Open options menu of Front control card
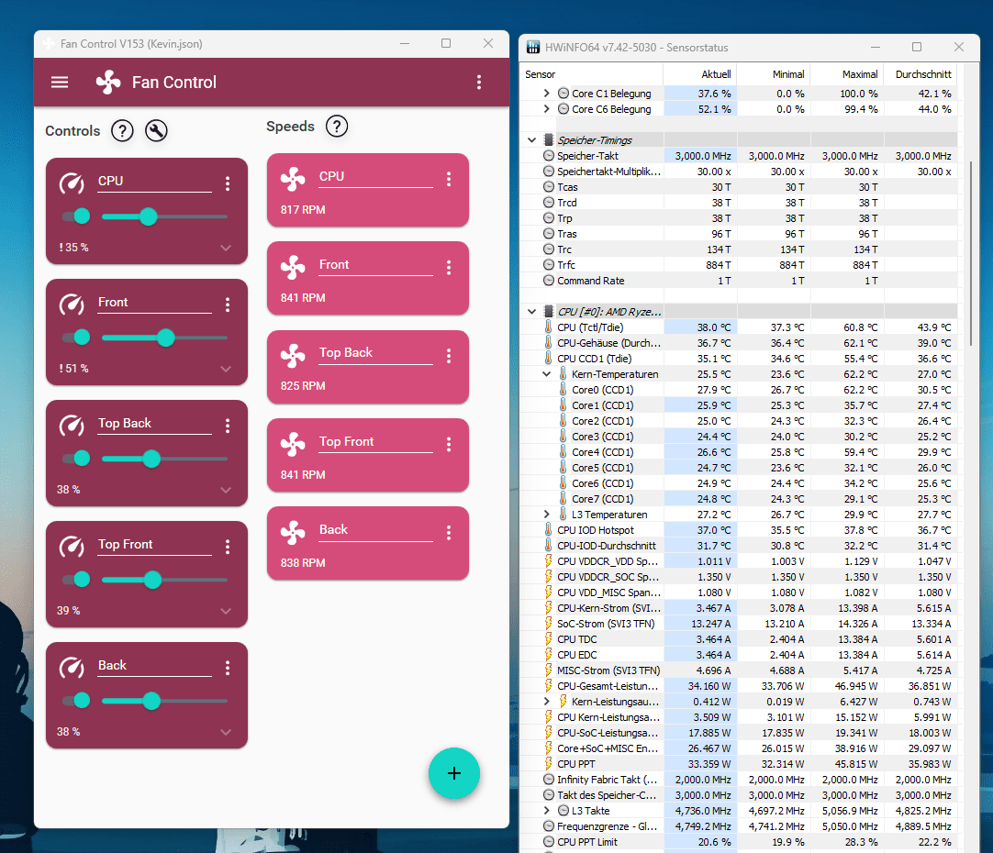 click(228, 305)
